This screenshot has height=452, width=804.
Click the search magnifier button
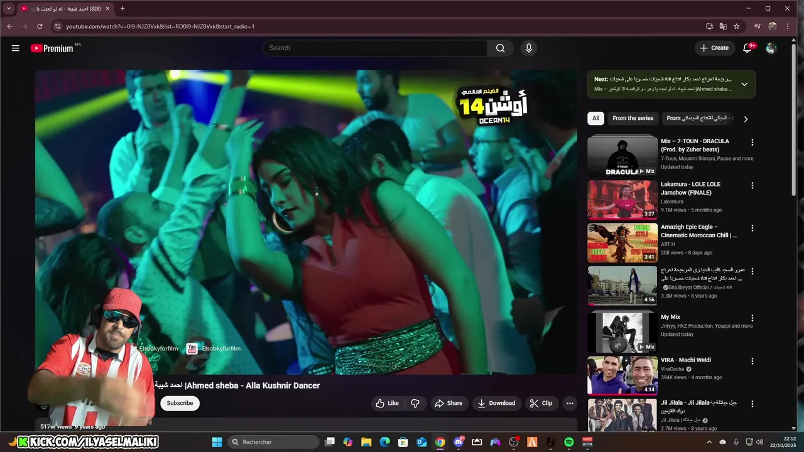500,48
